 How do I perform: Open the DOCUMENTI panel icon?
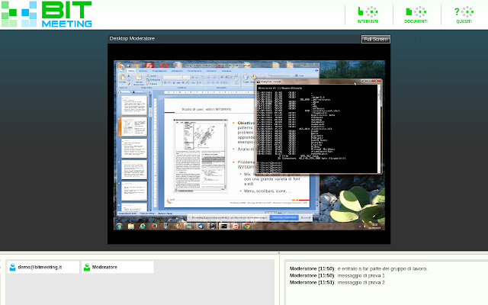416,14
